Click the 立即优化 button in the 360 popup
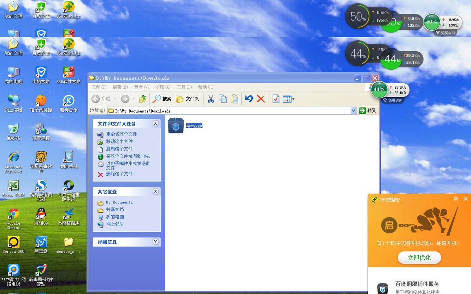 coord(419,258)
